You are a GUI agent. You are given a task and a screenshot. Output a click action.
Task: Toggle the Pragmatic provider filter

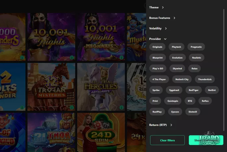196,47
